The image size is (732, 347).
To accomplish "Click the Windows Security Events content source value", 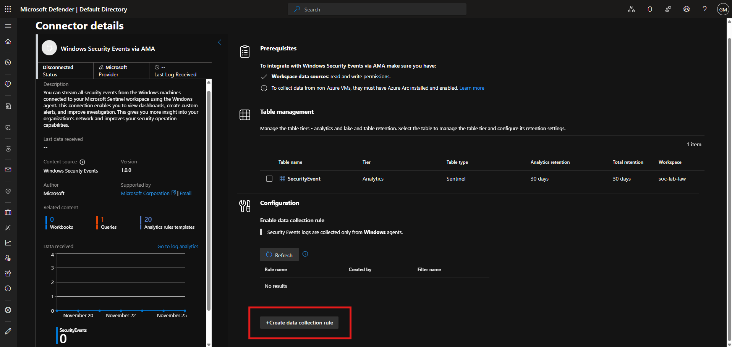I will [71, 171].
